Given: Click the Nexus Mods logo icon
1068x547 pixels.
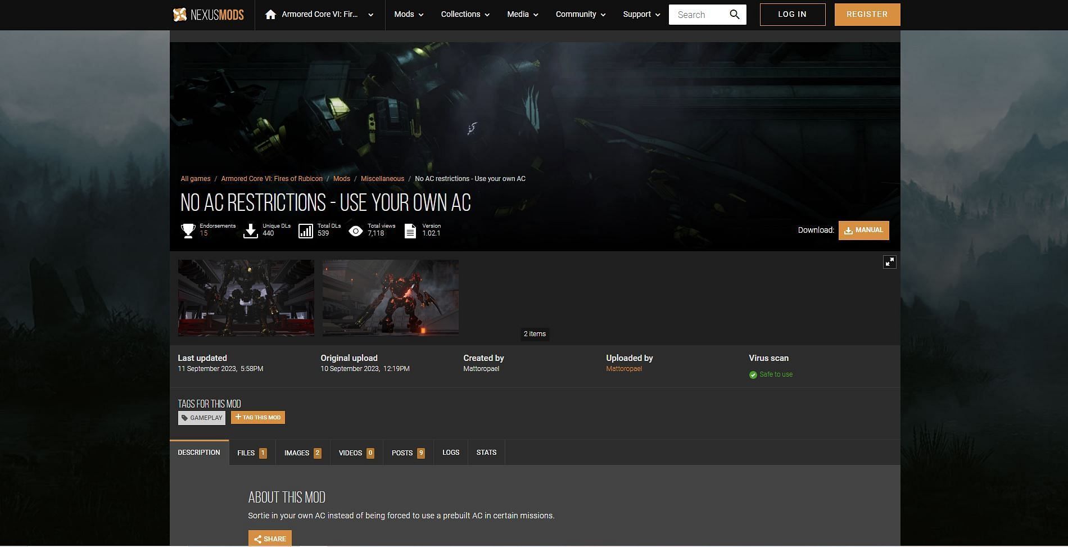Looking at the screenshot, I should click(180, 15).
